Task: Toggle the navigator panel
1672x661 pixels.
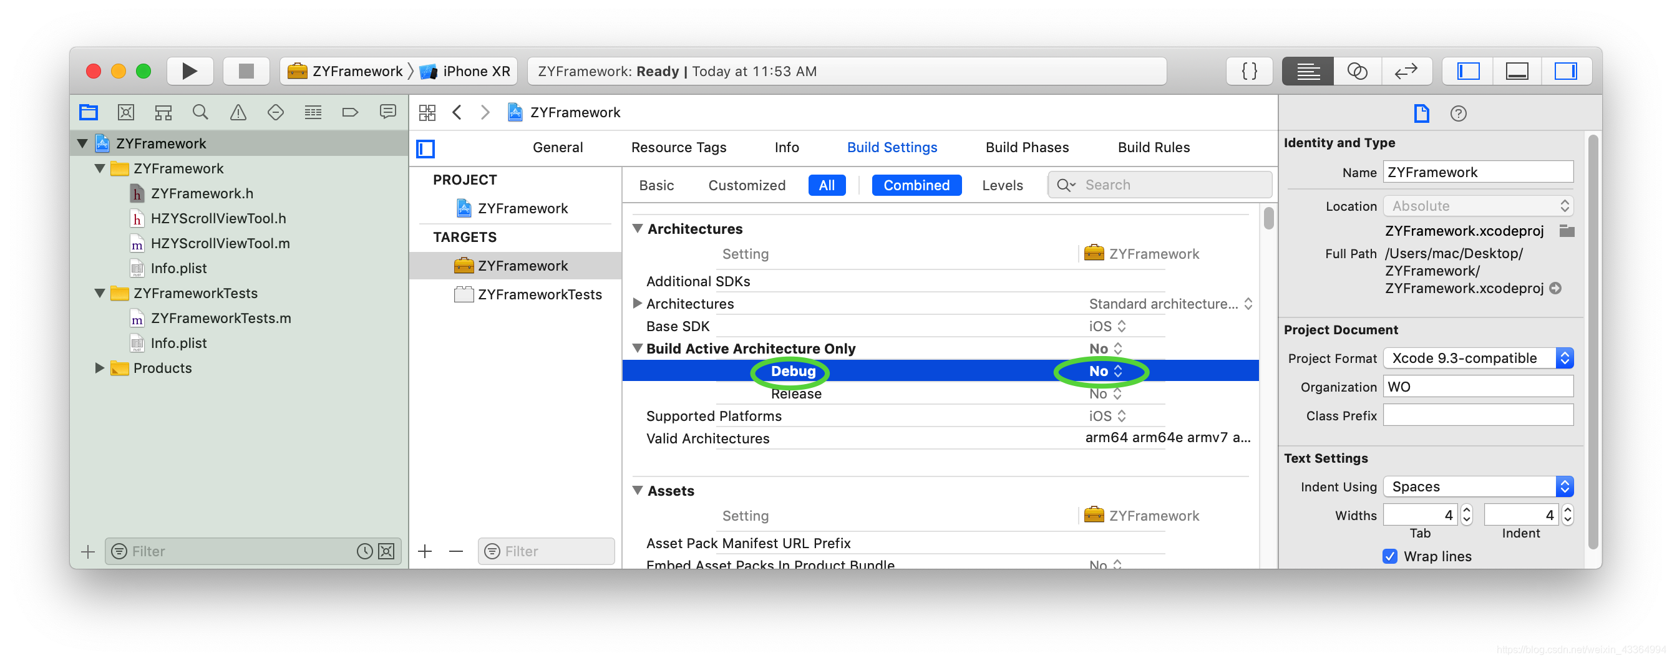Action: (1468, 70)
